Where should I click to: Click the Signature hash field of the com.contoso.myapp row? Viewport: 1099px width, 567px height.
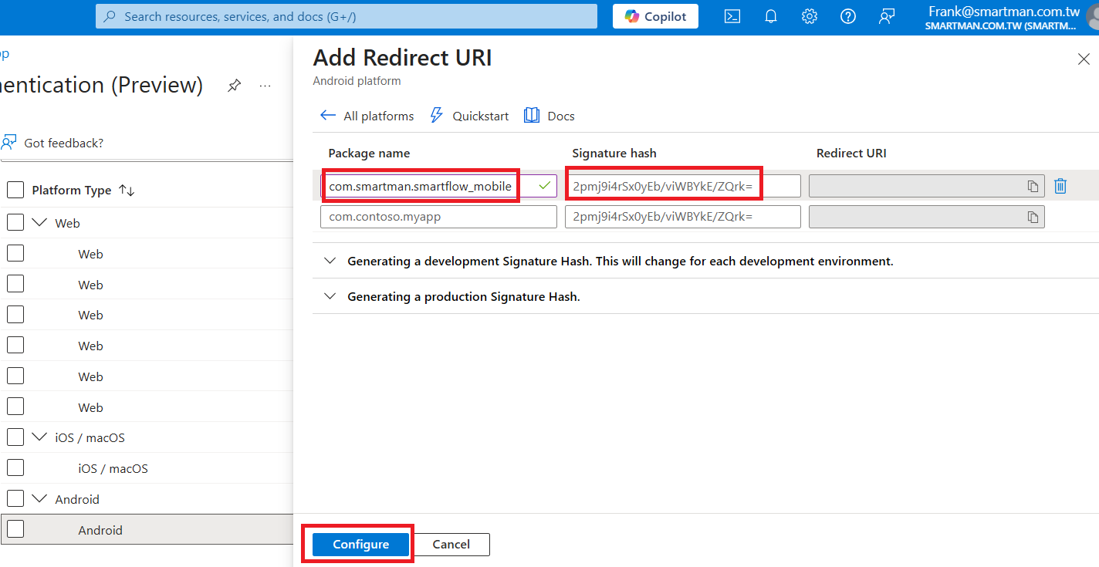(682, 217)
